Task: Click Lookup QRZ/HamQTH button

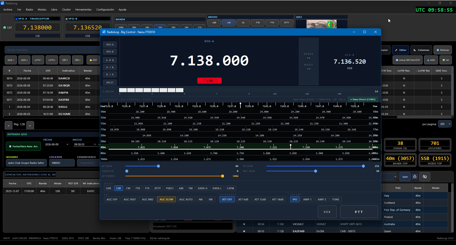Action: tap(407, 60)
